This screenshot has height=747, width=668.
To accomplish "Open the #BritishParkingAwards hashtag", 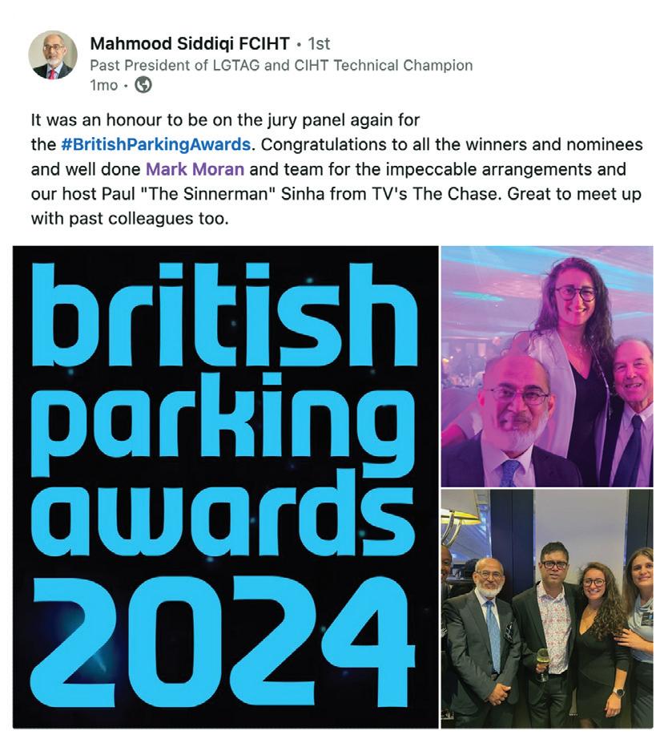I will [155, 144].
